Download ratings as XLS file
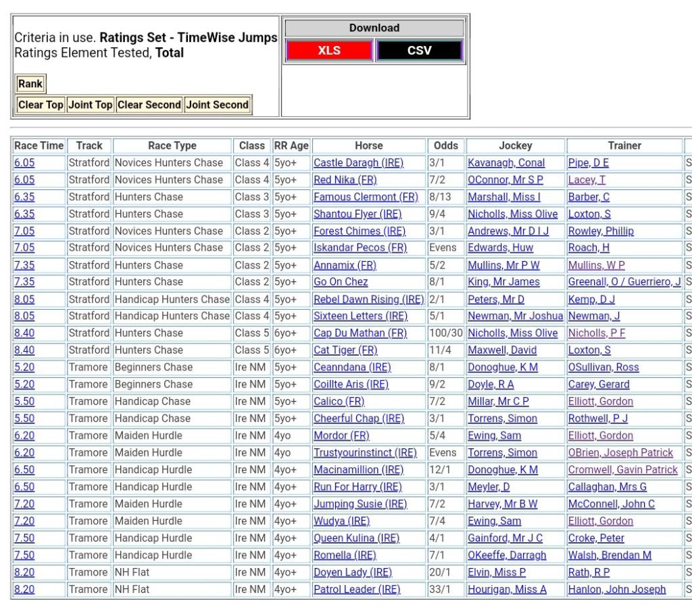 (x=328, y=51)
